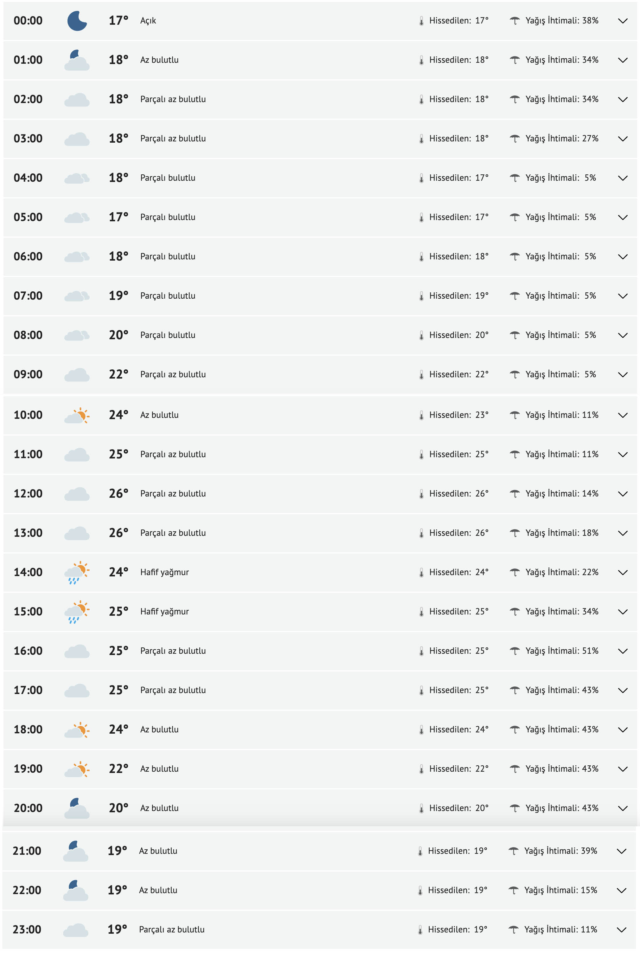
Task: Expand details for the 13:00 forecast
Action: click(623, 533)
